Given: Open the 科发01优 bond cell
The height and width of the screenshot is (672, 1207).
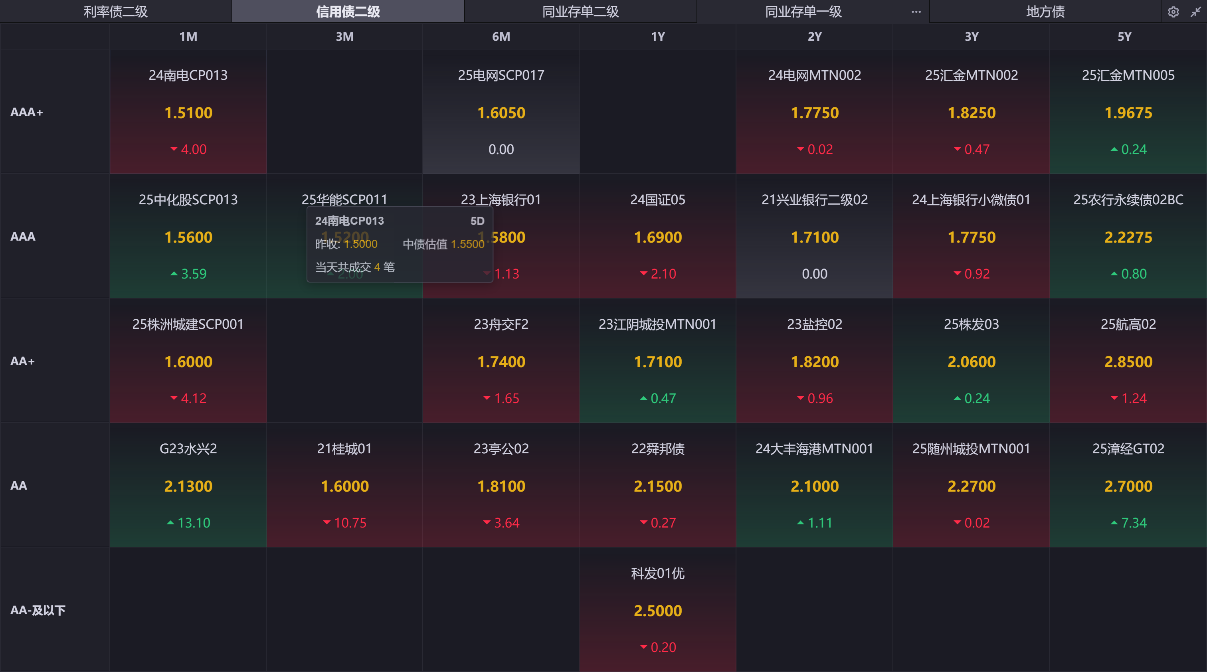Looking at the screenshot, I should (657, 610).
